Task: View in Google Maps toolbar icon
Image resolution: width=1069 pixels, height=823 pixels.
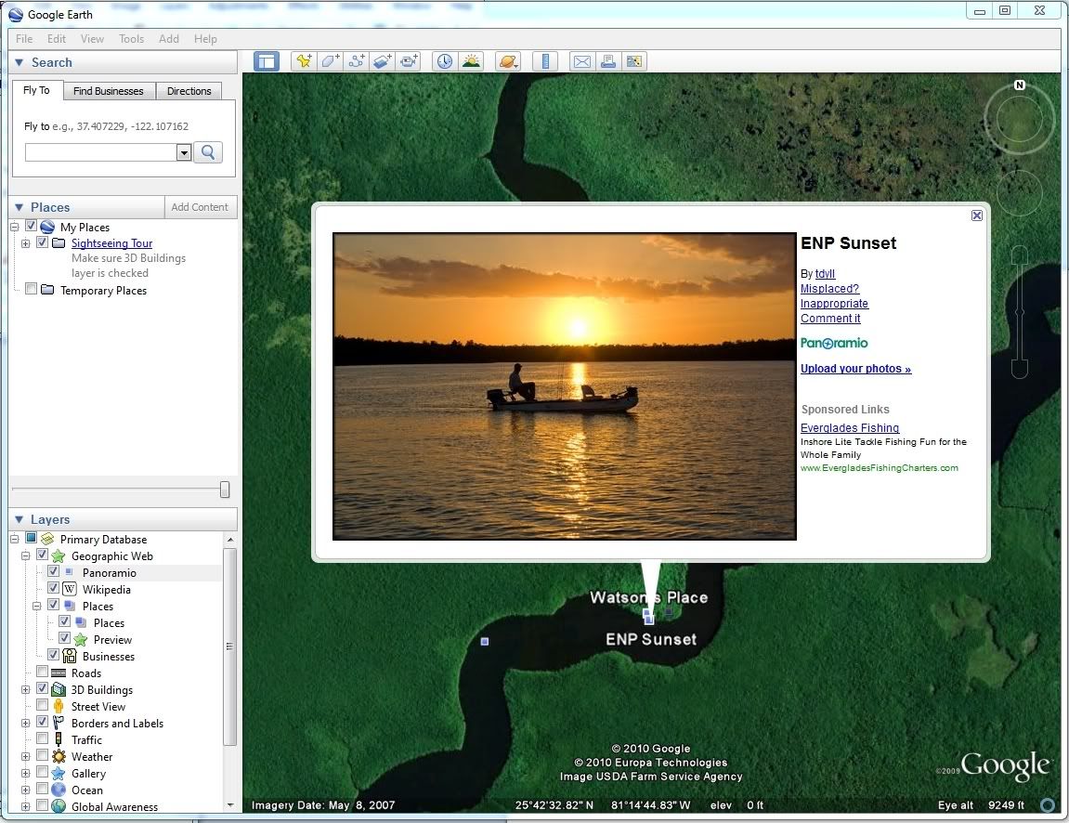Action: click(633, 61)
